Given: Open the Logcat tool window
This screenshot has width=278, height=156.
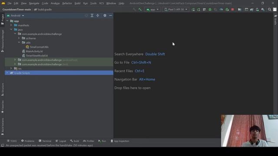Looking at the screenshot, I should click(x=61, y=141).
